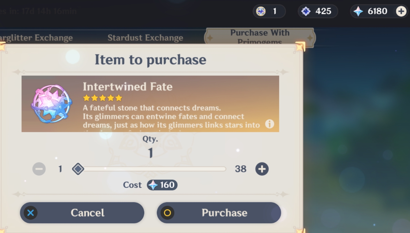
Task: Click the max quantity label showing 38
Action: coord(241,169)
